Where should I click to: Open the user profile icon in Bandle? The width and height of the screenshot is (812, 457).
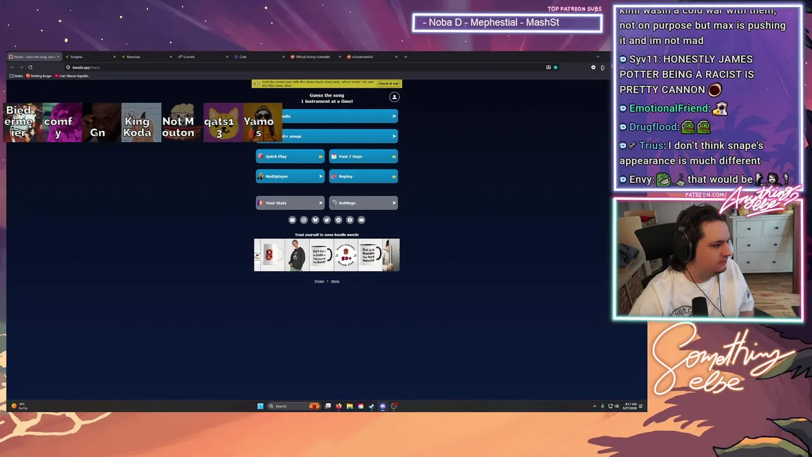394,97
